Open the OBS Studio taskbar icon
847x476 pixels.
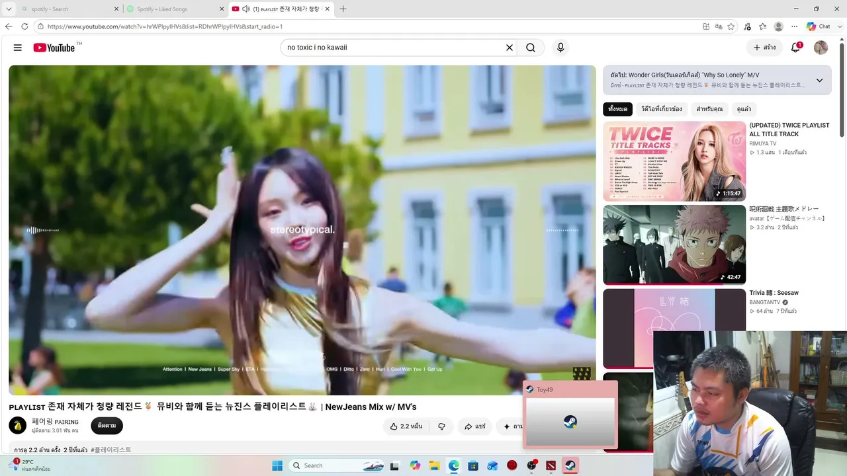coord(531,465)
